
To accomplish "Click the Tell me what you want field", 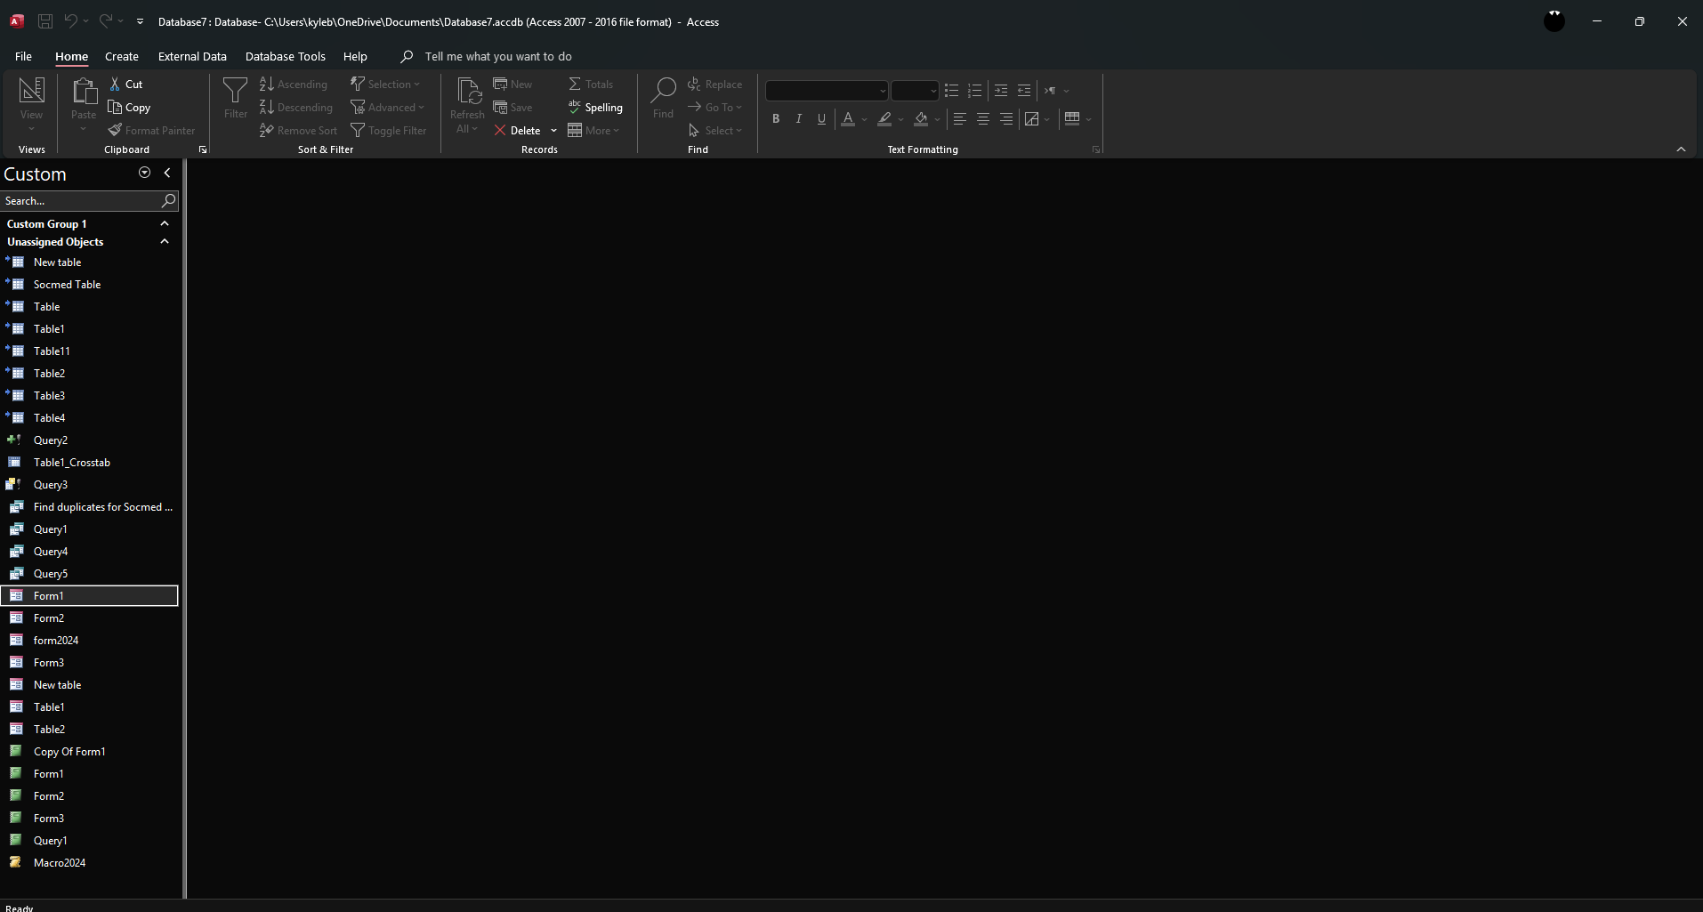I will [x=498, y=56].
